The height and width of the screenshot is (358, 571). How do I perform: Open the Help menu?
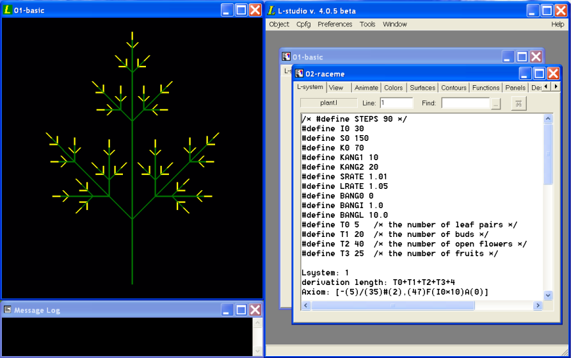(x=557, y=24)
